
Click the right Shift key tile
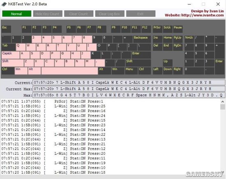tap(138, 63)
